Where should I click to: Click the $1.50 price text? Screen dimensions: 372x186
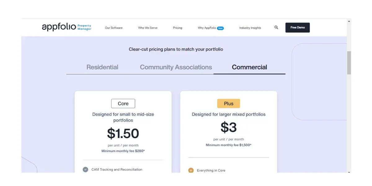pyautogui.click(x=123, y=133)
